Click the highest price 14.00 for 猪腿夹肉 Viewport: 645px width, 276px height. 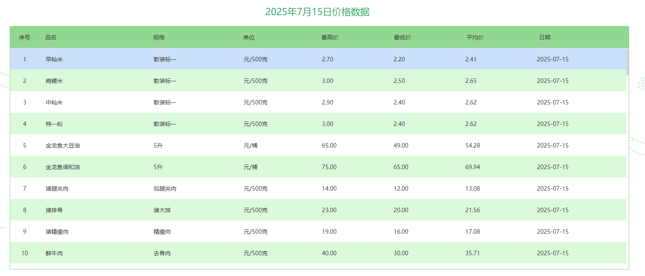tap(329, 189)
